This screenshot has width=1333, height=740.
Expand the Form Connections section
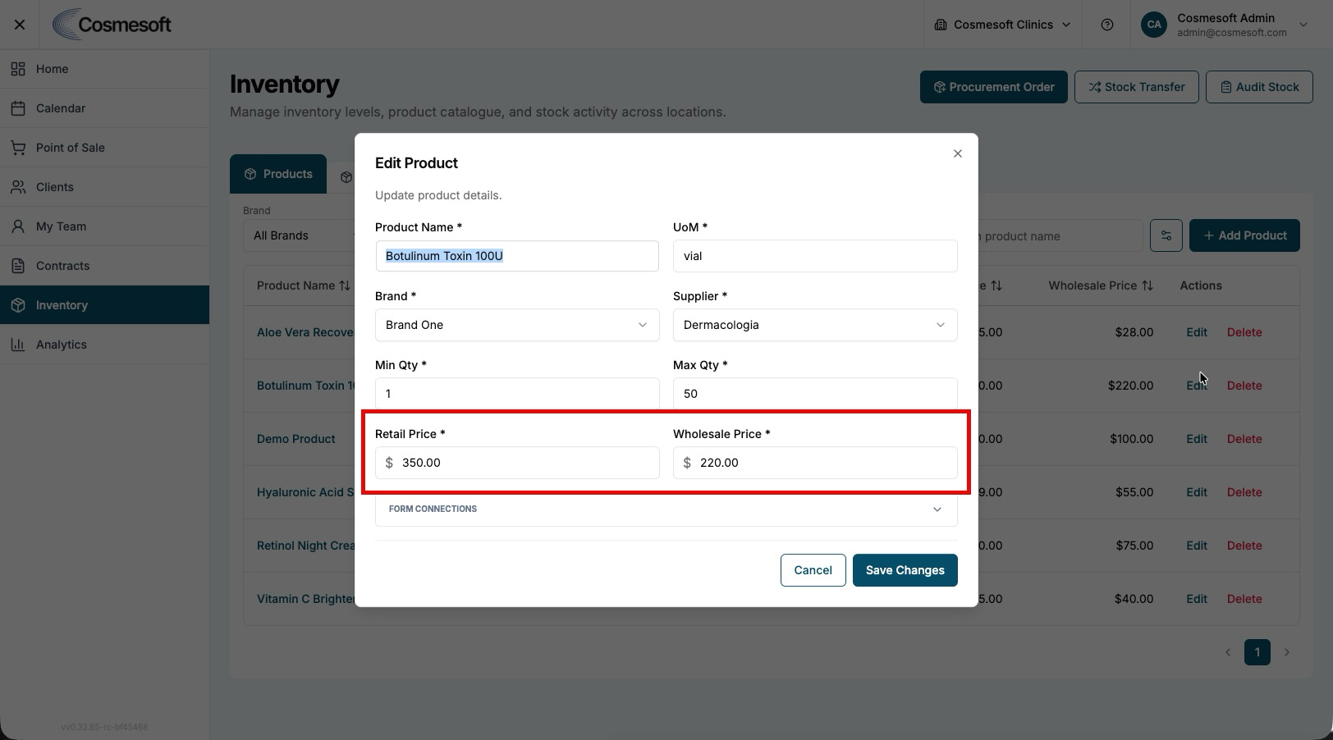coord(666,509)
